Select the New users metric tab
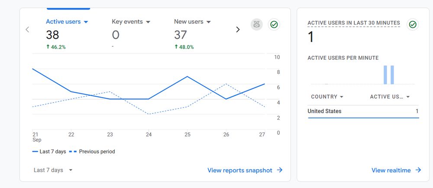The height and width of the screenshot is (188, 433). click(192, 34)
